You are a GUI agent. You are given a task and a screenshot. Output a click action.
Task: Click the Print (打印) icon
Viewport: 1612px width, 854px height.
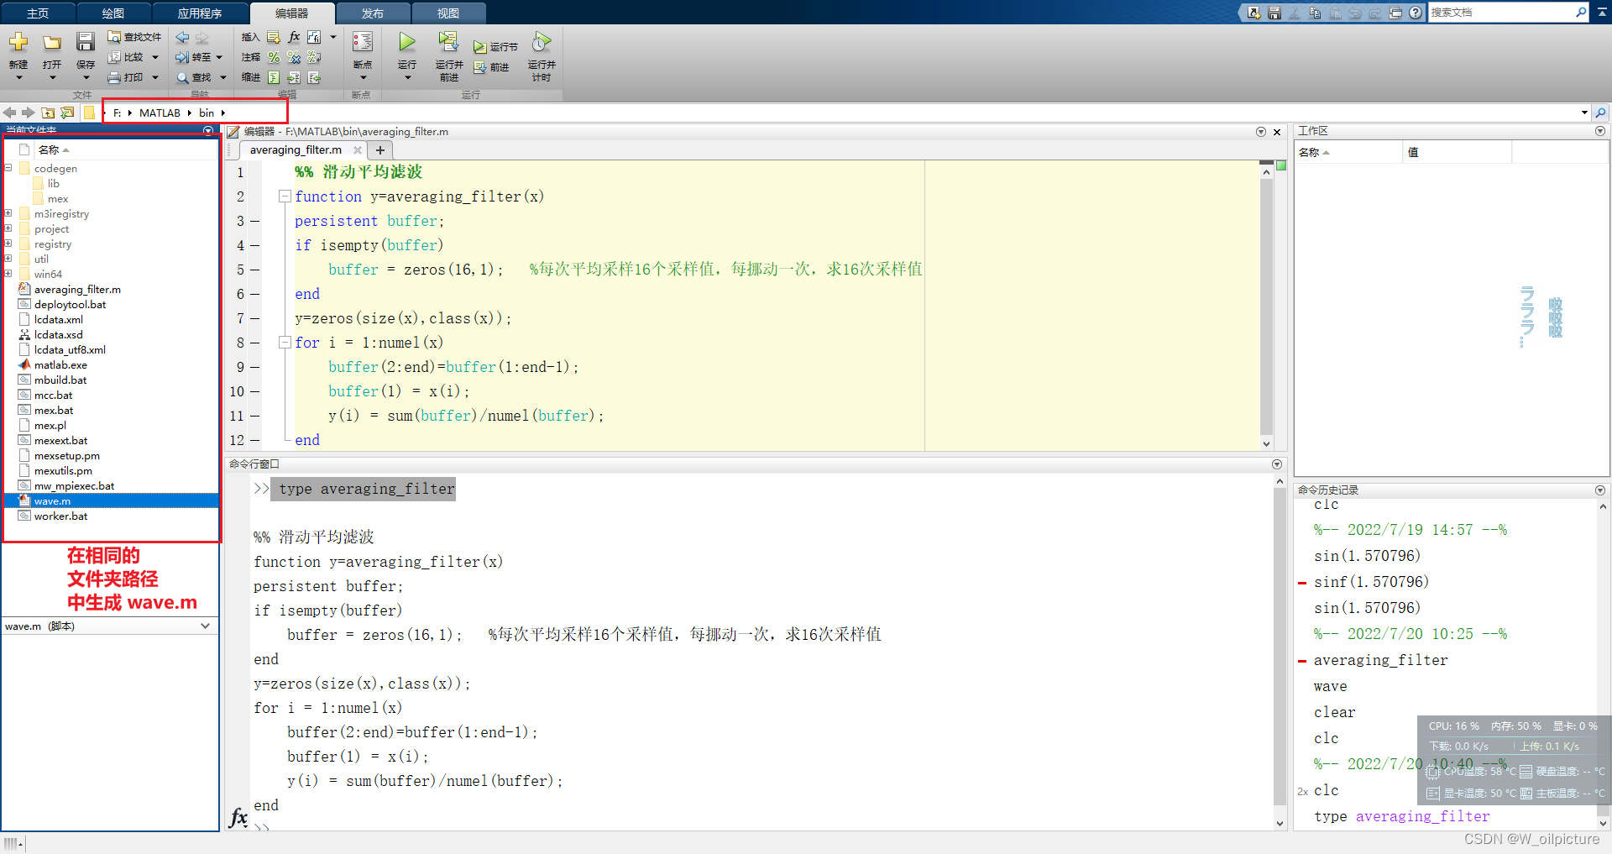pyautogui.click(x=114, y=77)
